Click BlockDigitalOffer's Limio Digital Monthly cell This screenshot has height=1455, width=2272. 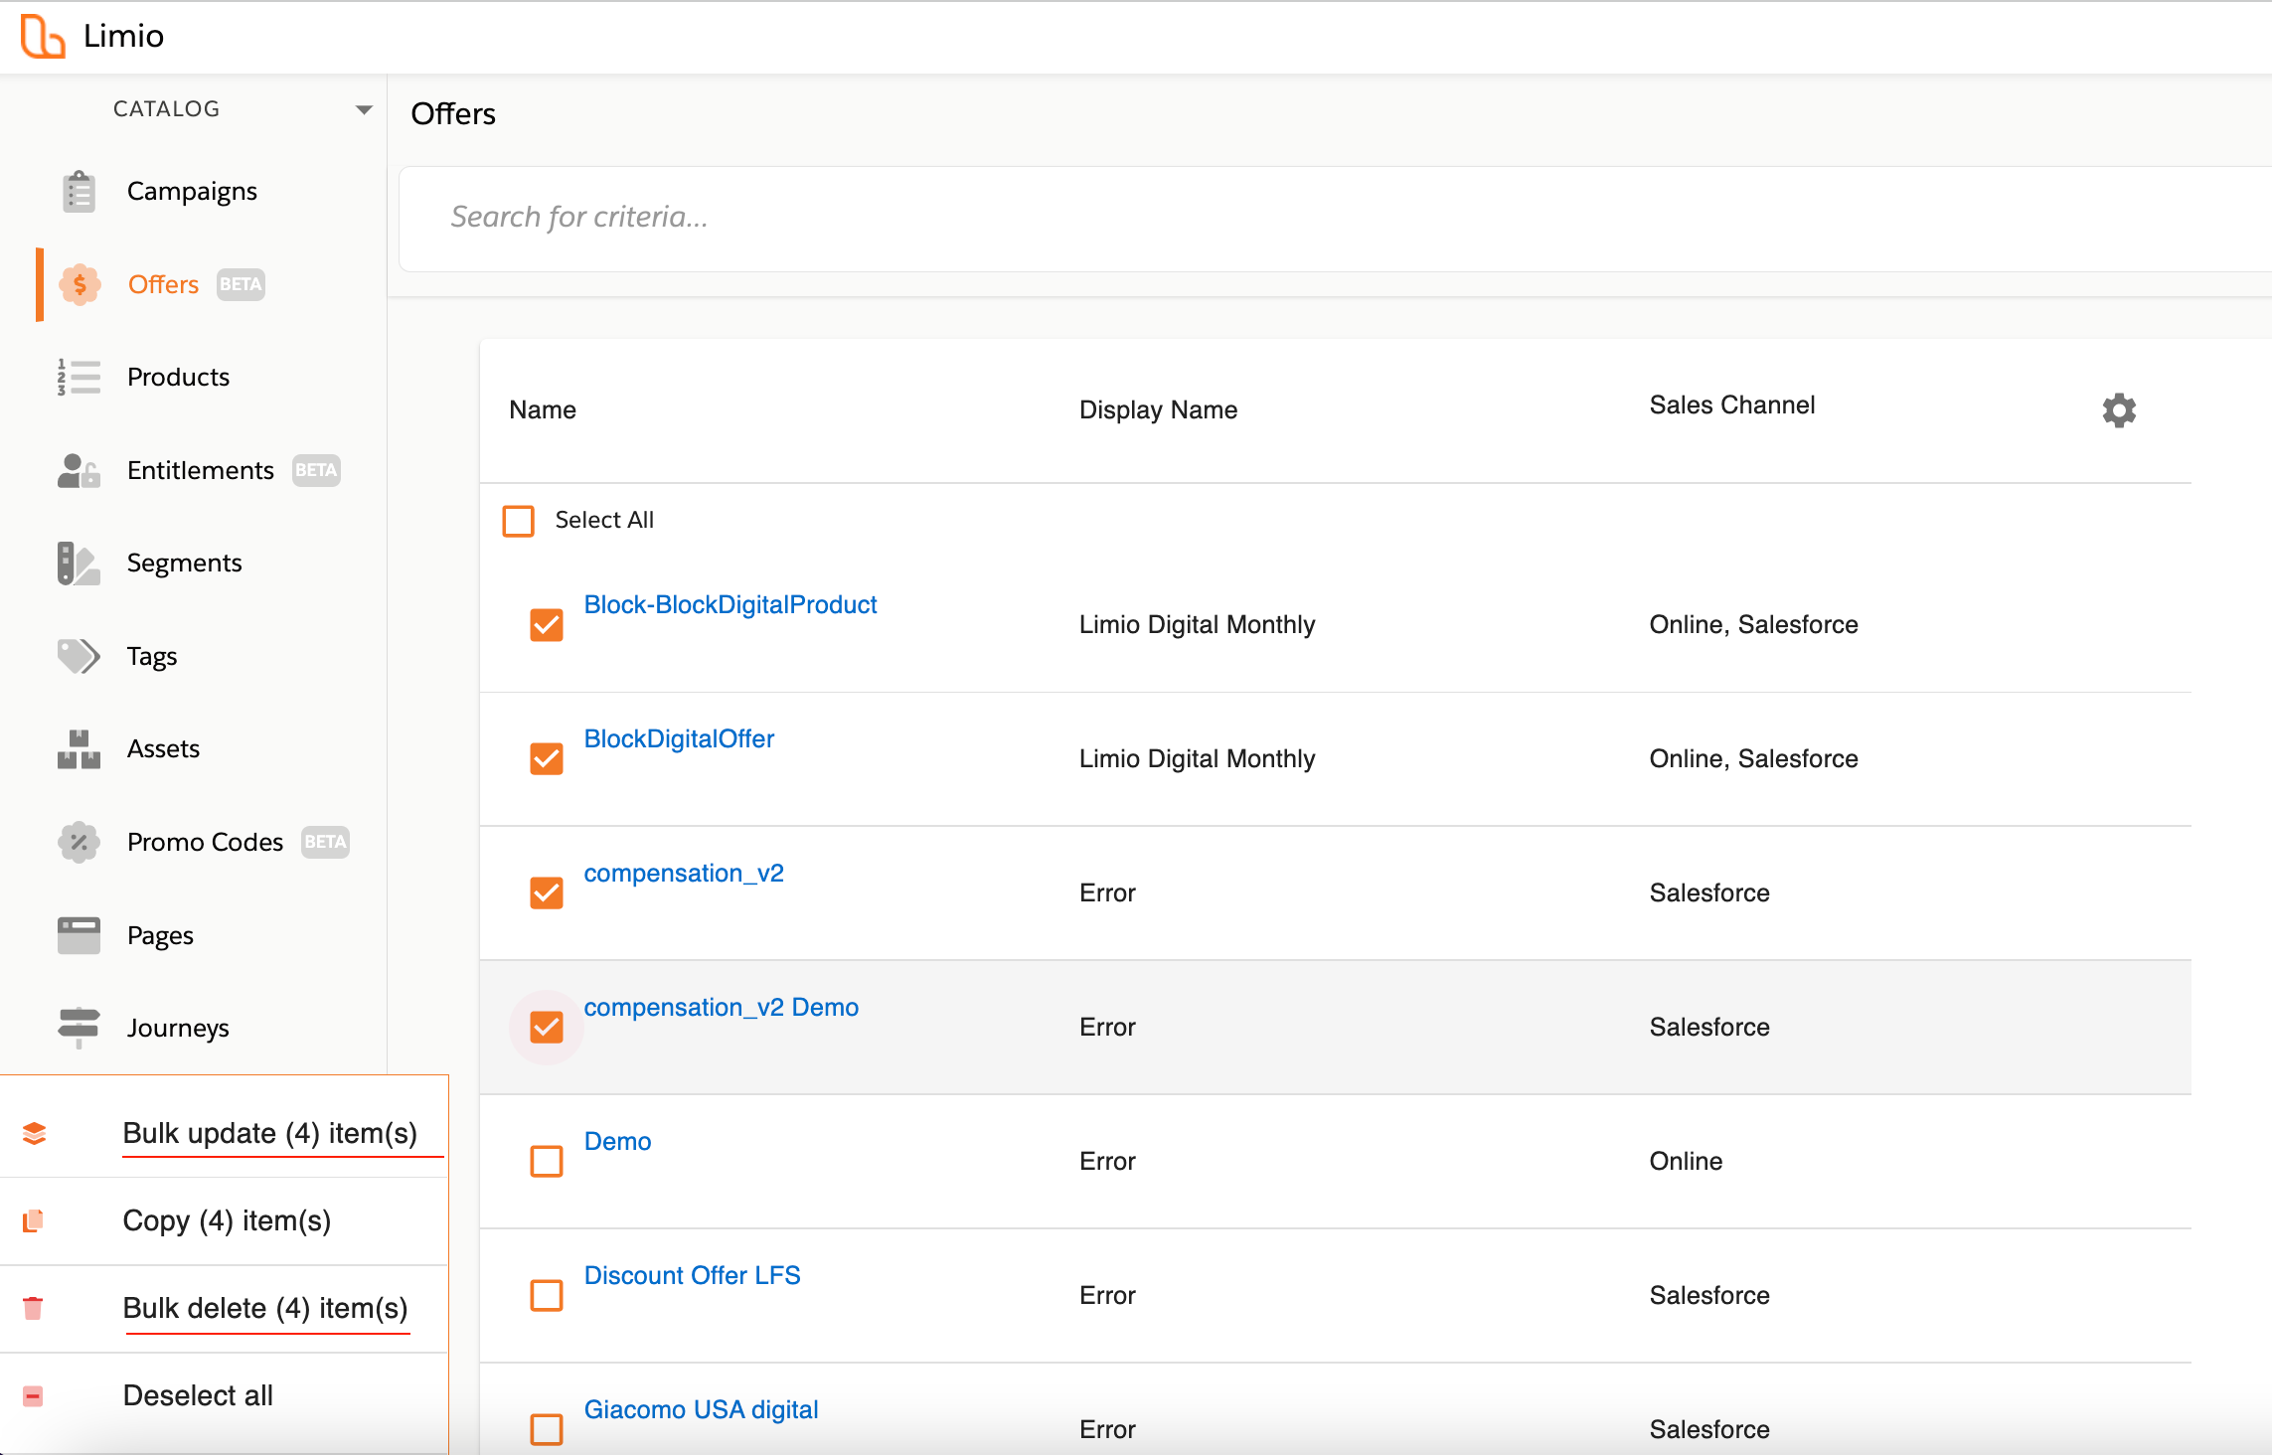pyautogui.click(x=1197, y=759)
